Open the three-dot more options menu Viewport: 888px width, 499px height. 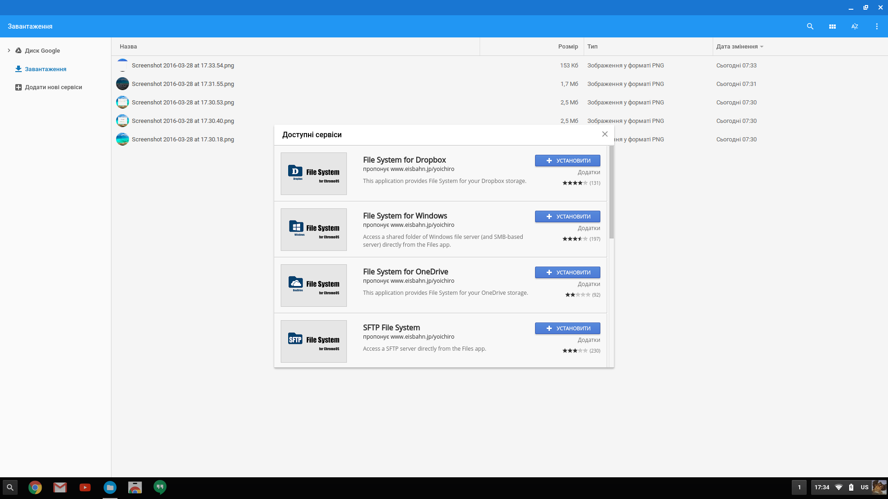[x=876, y=26]
